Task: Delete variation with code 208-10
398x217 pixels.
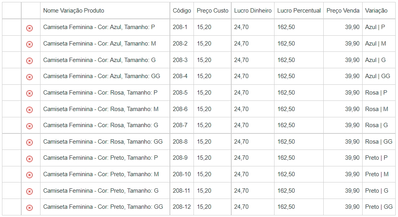Action: coord(29,175)
